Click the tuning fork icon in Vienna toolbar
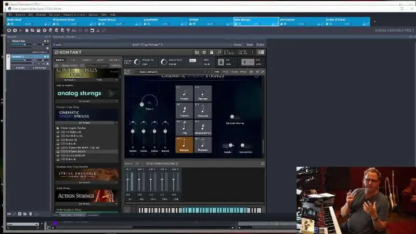 (x=68, y=31)
